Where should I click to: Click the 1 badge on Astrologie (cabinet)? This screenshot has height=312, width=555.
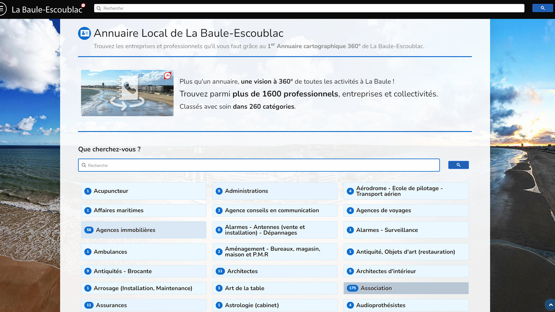tap(219, 305)
